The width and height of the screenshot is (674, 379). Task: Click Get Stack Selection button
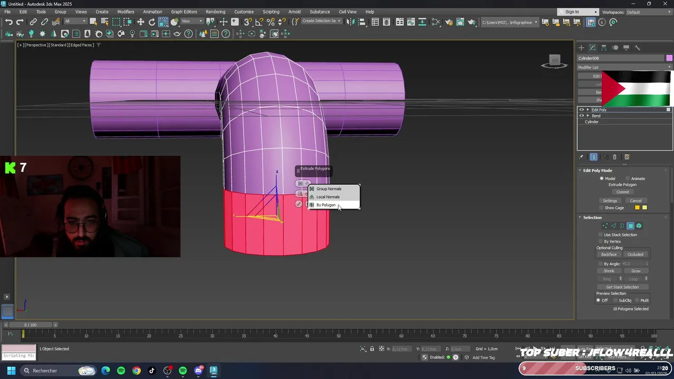pos(622,287)
